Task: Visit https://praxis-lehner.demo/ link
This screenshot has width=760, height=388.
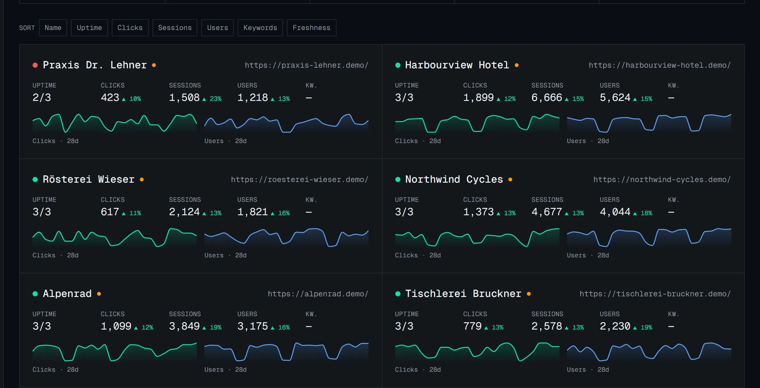Action: coord(307,65)
